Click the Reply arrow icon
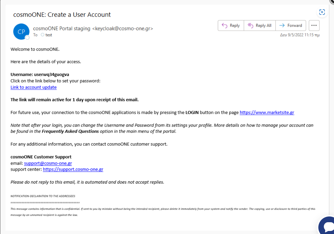The image size is (334, 234). pyautogui.click(x=224, y=25)
